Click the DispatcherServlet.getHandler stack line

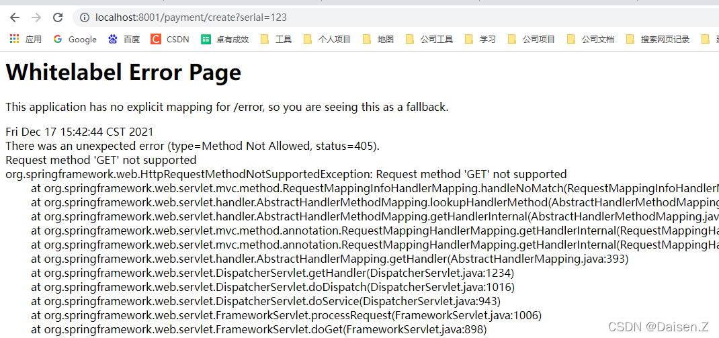click(x=273, y=273)
